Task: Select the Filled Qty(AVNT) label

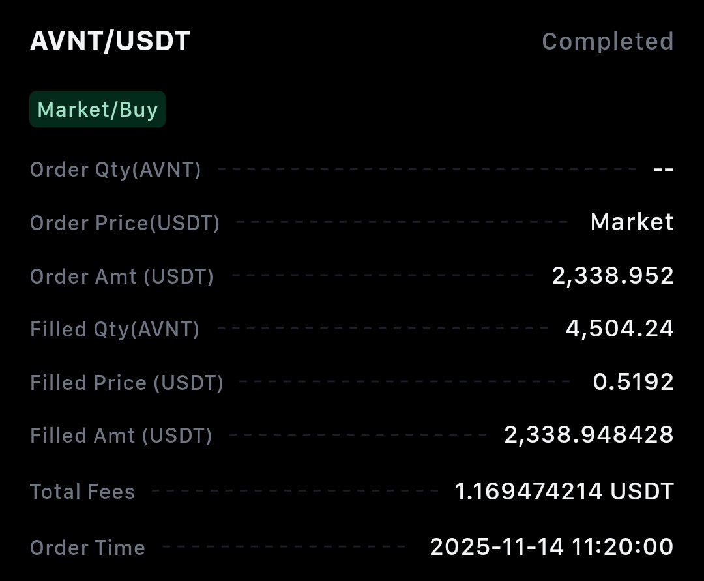Action: pyautogui.click(x=115, y=329)
